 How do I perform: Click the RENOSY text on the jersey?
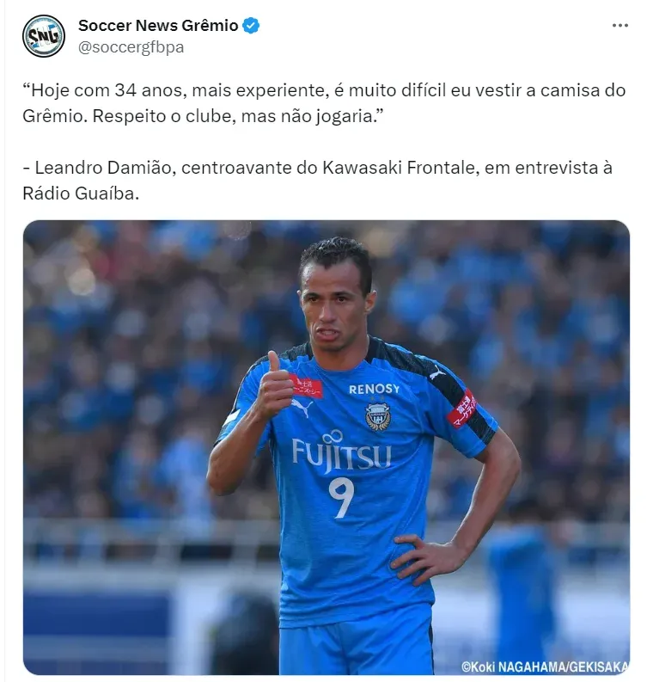coord(374,389)
